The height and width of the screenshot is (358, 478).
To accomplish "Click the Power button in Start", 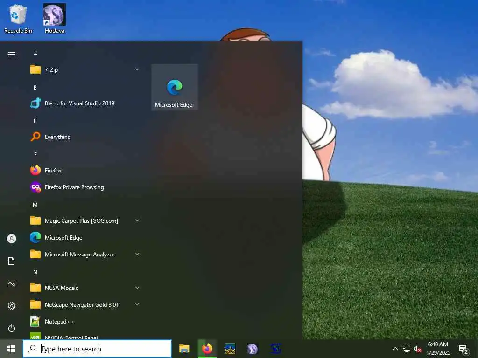I will tap(12, 328).
